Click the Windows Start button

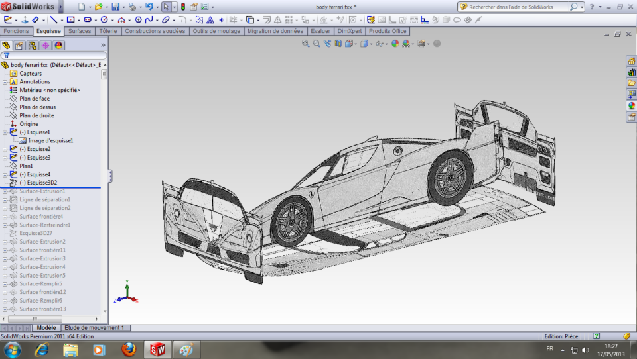coord(12,350)
